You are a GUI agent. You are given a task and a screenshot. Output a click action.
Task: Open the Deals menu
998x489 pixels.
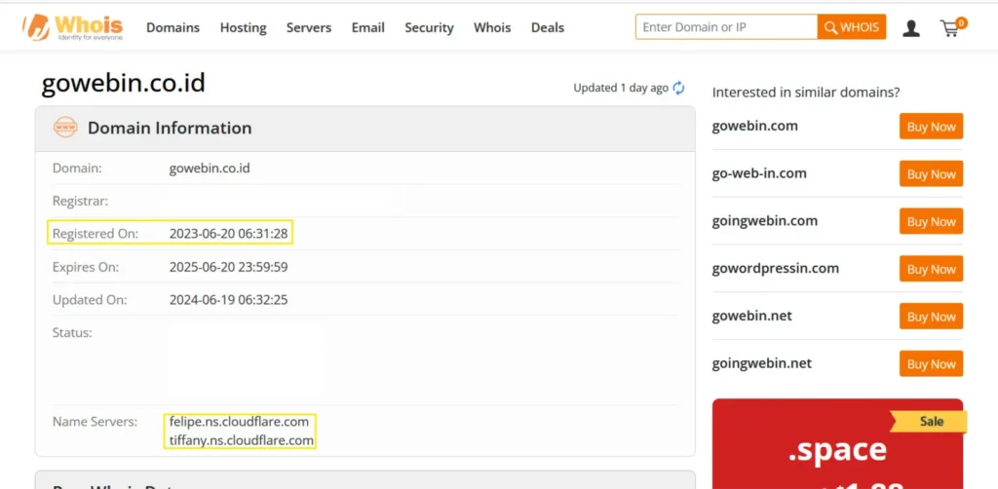coord(548,27)
